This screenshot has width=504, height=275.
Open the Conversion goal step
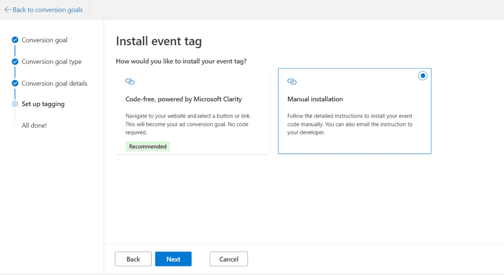click(x=44, y=40)
